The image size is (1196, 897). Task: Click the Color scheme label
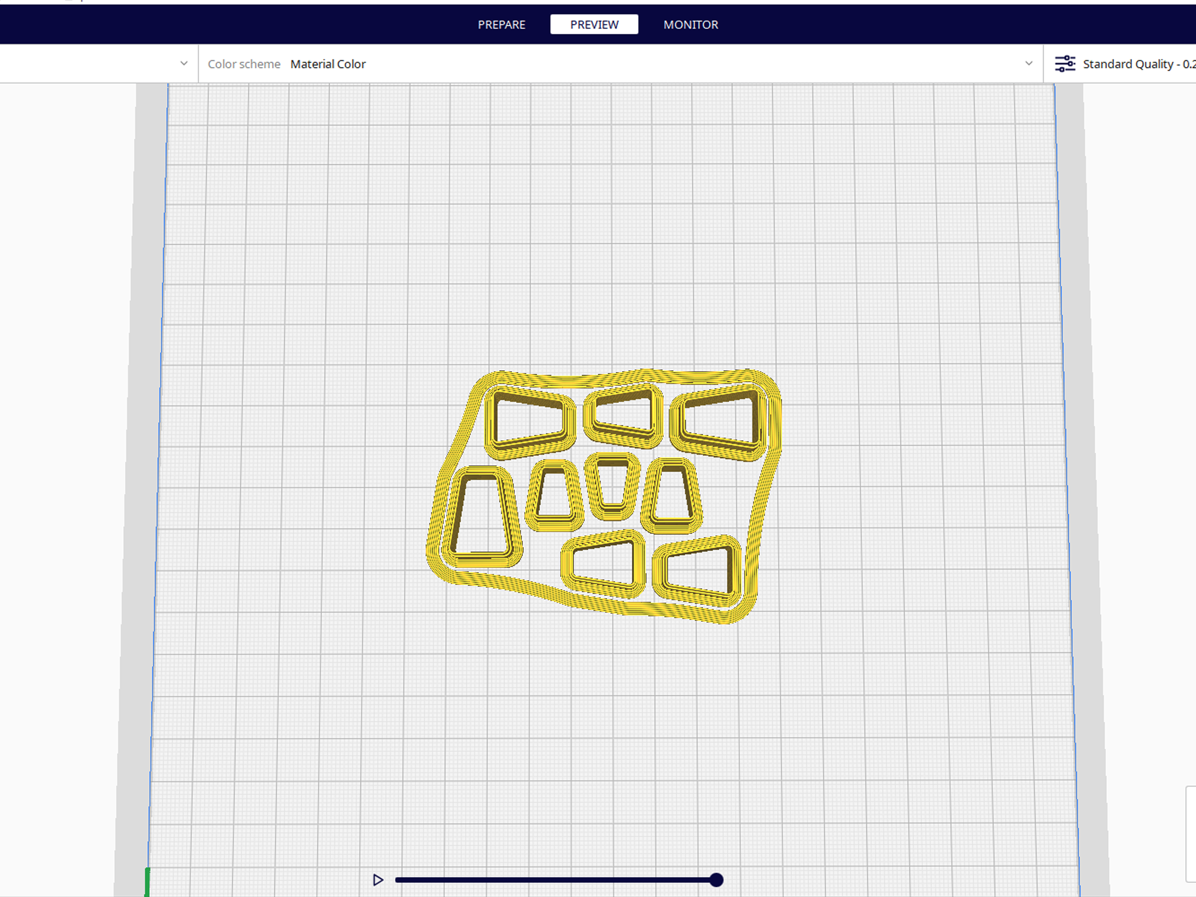point(244,64)
